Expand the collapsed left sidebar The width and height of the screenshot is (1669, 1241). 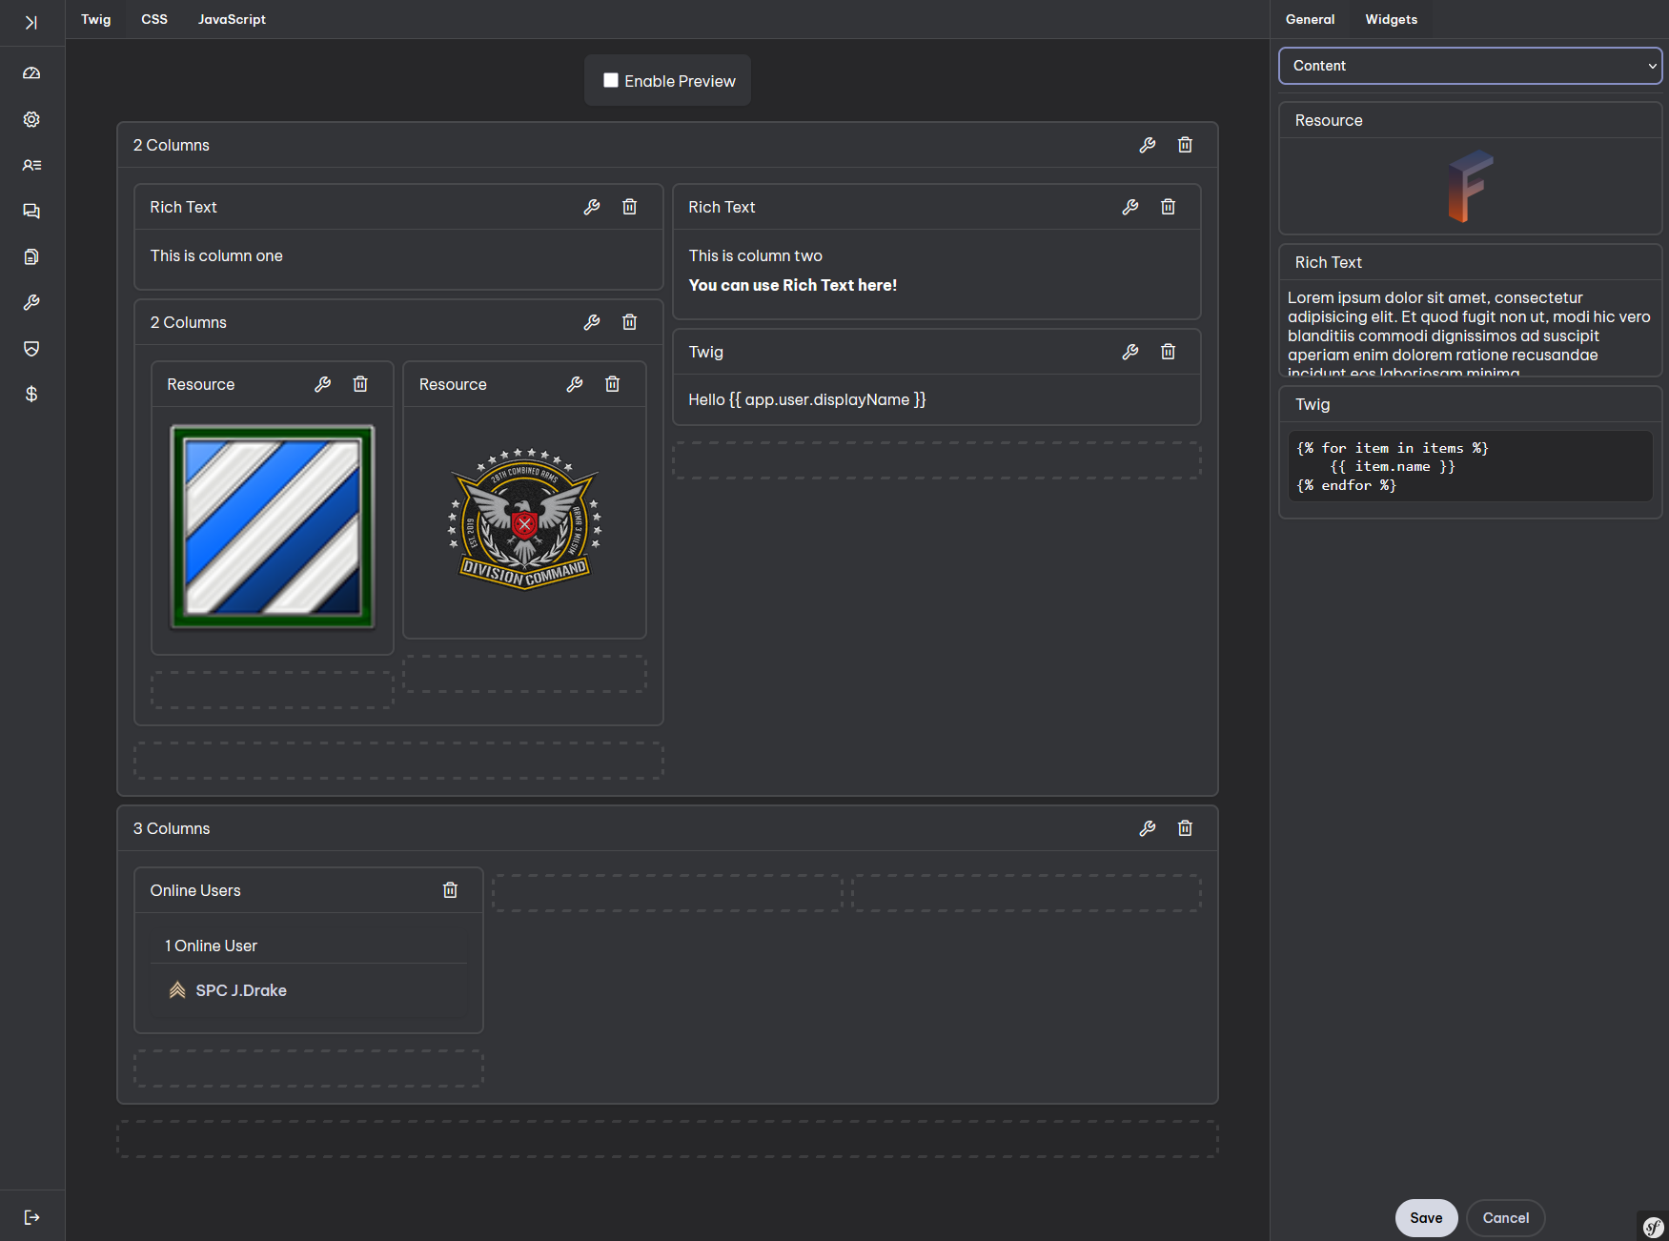click(31, 23)
